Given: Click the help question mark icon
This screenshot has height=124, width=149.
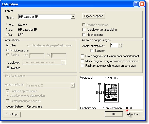Looking at the screenshot, I should tap(136, 4).
